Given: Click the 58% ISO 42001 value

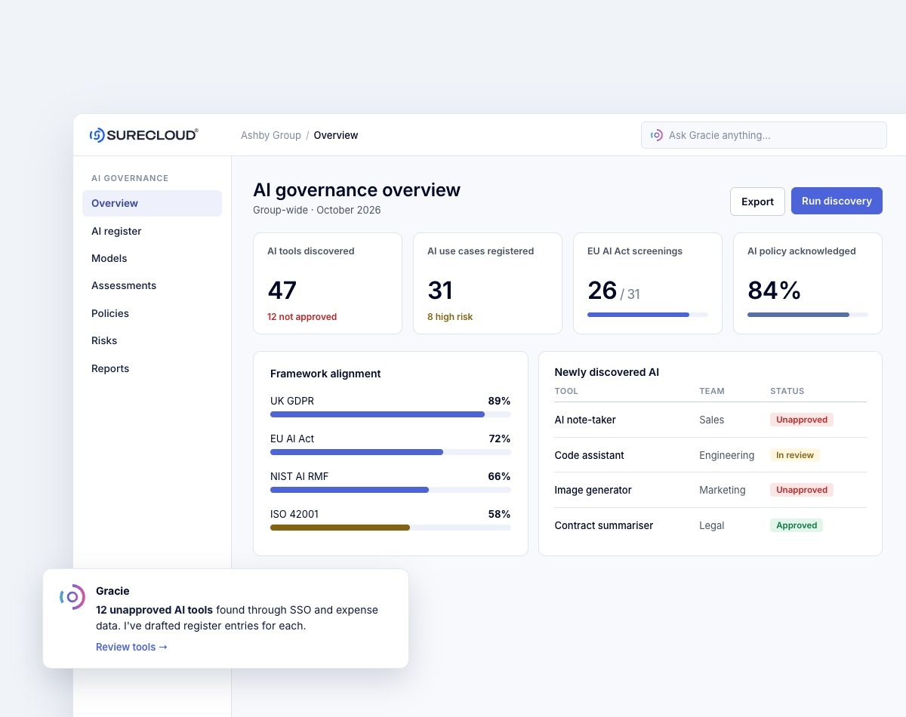Looking at the screenshot, I should point(499,514).
